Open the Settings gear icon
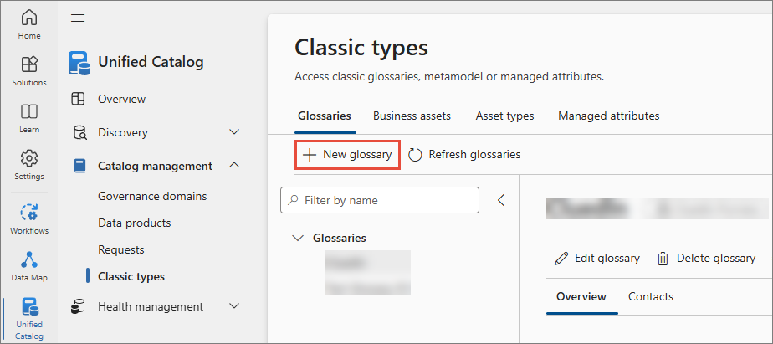Image resolution: width=773 pixels, height=344 pixels. 29,158
